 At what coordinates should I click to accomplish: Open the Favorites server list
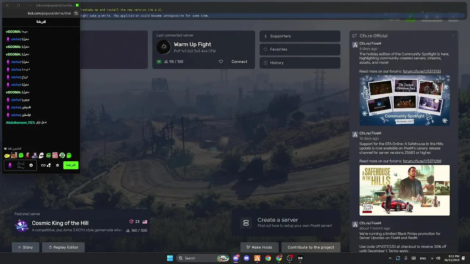[x=300, y=49]
